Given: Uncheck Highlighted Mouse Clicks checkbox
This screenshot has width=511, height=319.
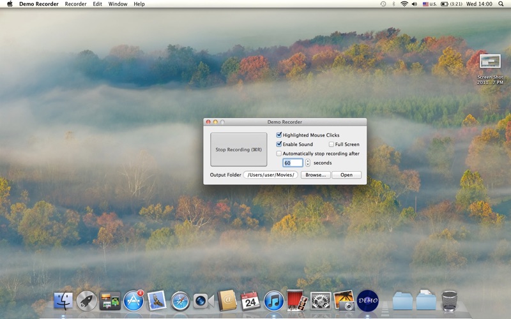Looking at the screenshot, I should point(279,135).
